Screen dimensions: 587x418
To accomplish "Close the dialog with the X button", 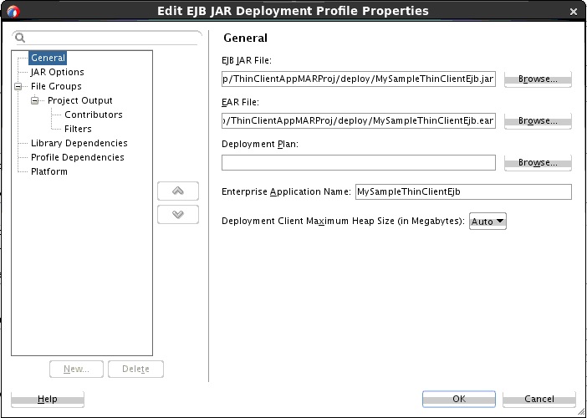I will coord(573,12).
